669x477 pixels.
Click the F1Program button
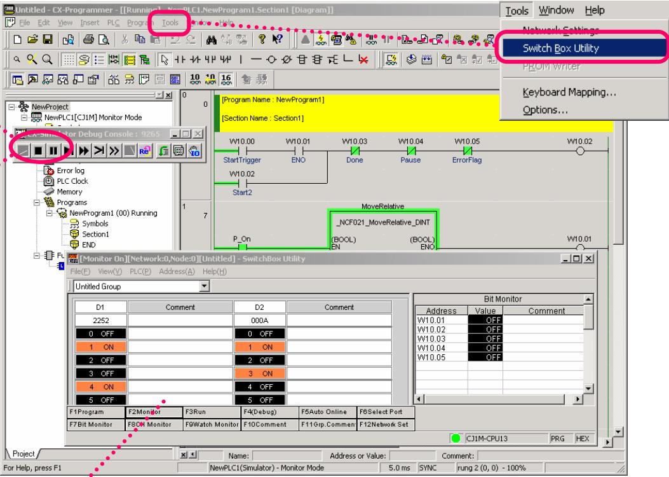pyautogui.click(x=95, y=411)
